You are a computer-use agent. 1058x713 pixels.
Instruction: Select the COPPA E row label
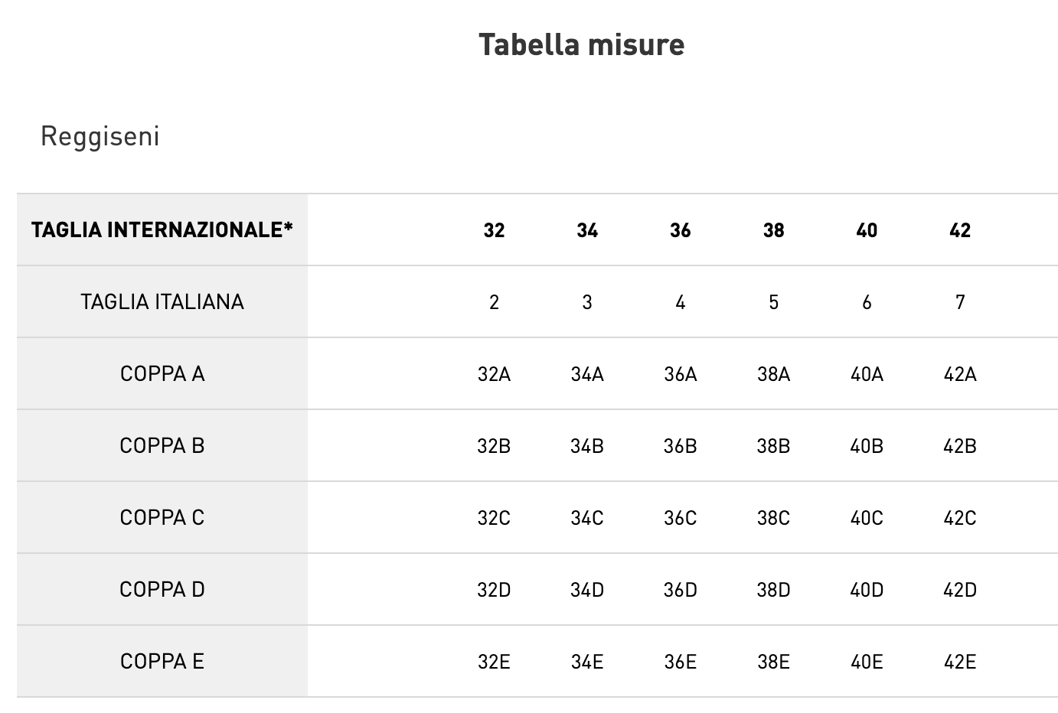(162, 661)
